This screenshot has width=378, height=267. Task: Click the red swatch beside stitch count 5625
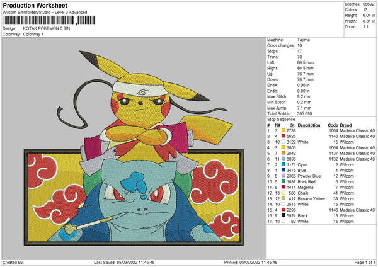pos(283,136)
